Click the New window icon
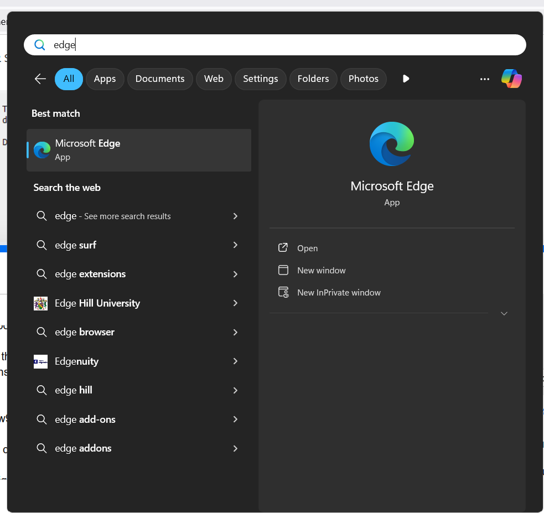 point(283,270)
